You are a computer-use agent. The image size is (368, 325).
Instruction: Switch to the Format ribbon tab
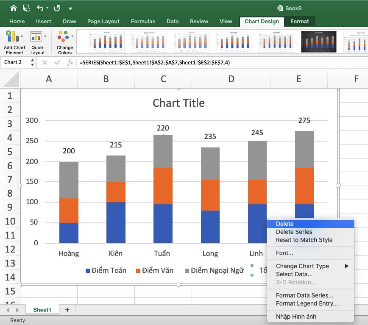pos(299,21)
